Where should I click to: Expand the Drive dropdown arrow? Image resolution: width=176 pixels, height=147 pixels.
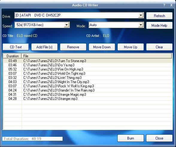pos(141,15)
